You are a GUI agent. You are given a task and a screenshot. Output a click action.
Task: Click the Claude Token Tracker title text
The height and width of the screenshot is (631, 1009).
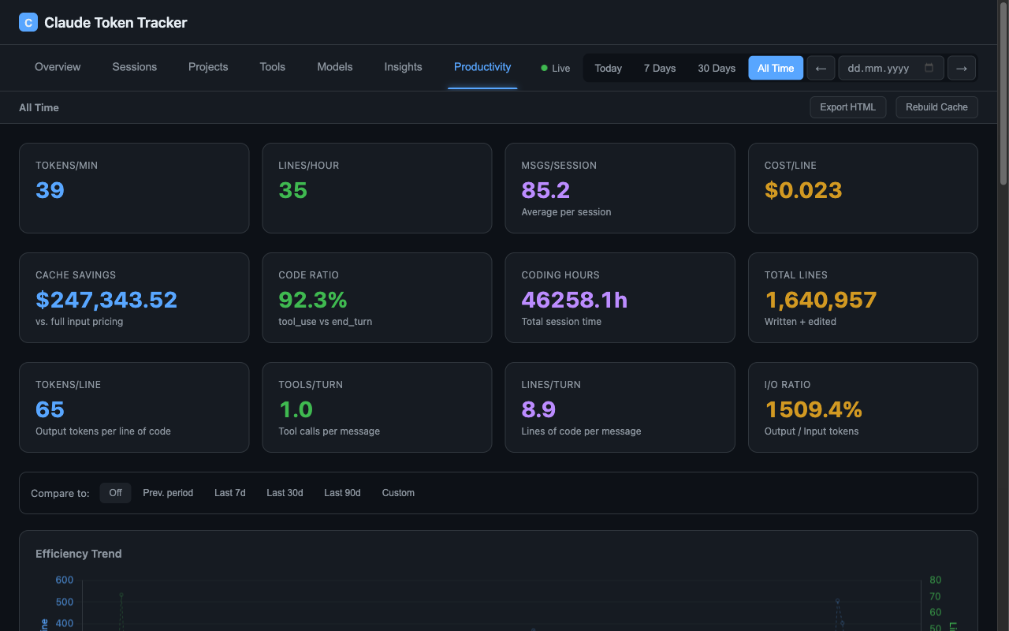pos(116,23)
